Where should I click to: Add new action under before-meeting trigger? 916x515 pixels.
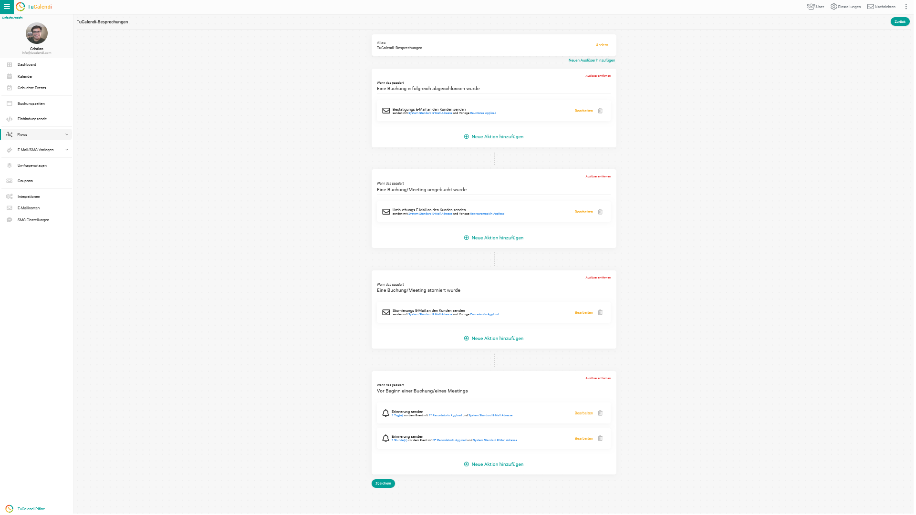click(x=494, y=464)
